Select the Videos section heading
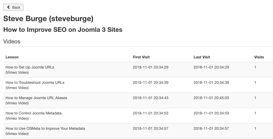 tap(12, 41)
